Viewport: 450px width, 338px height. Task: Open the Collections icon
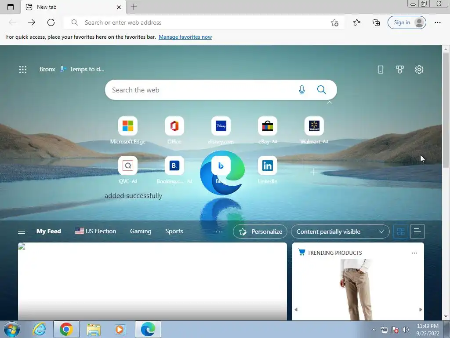pyautogui.click(x=376, y=22)
